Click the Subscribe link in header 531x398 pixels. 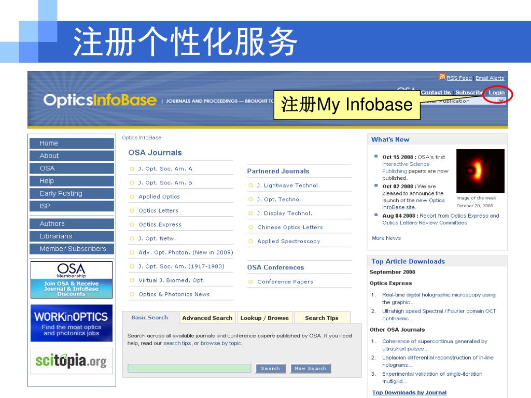(469, 92)
